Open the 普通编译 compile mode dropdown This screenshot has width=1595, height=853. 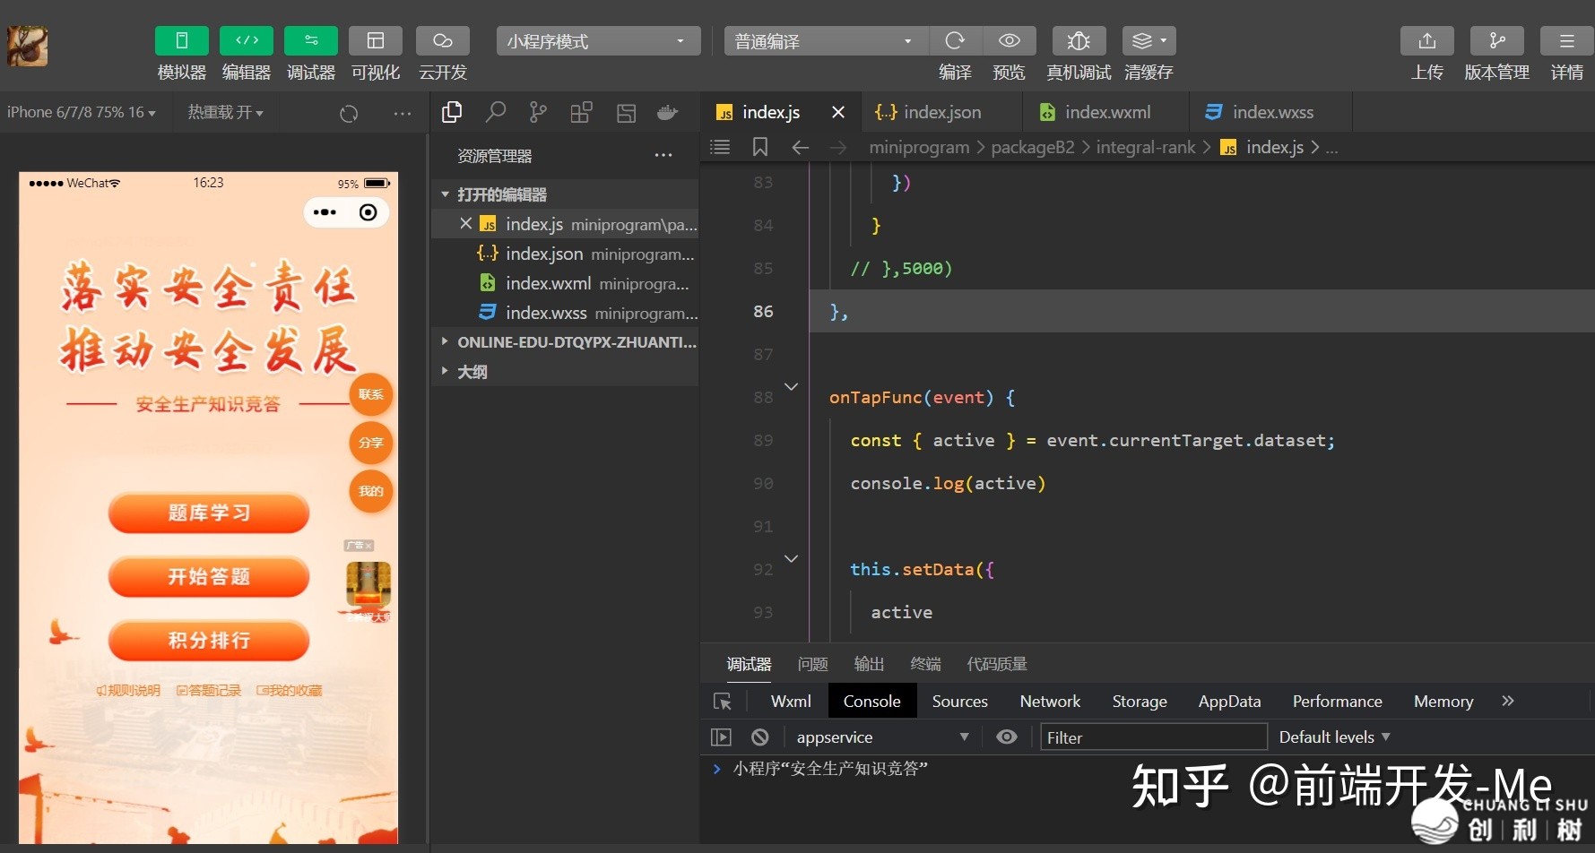tap(826, 41)
